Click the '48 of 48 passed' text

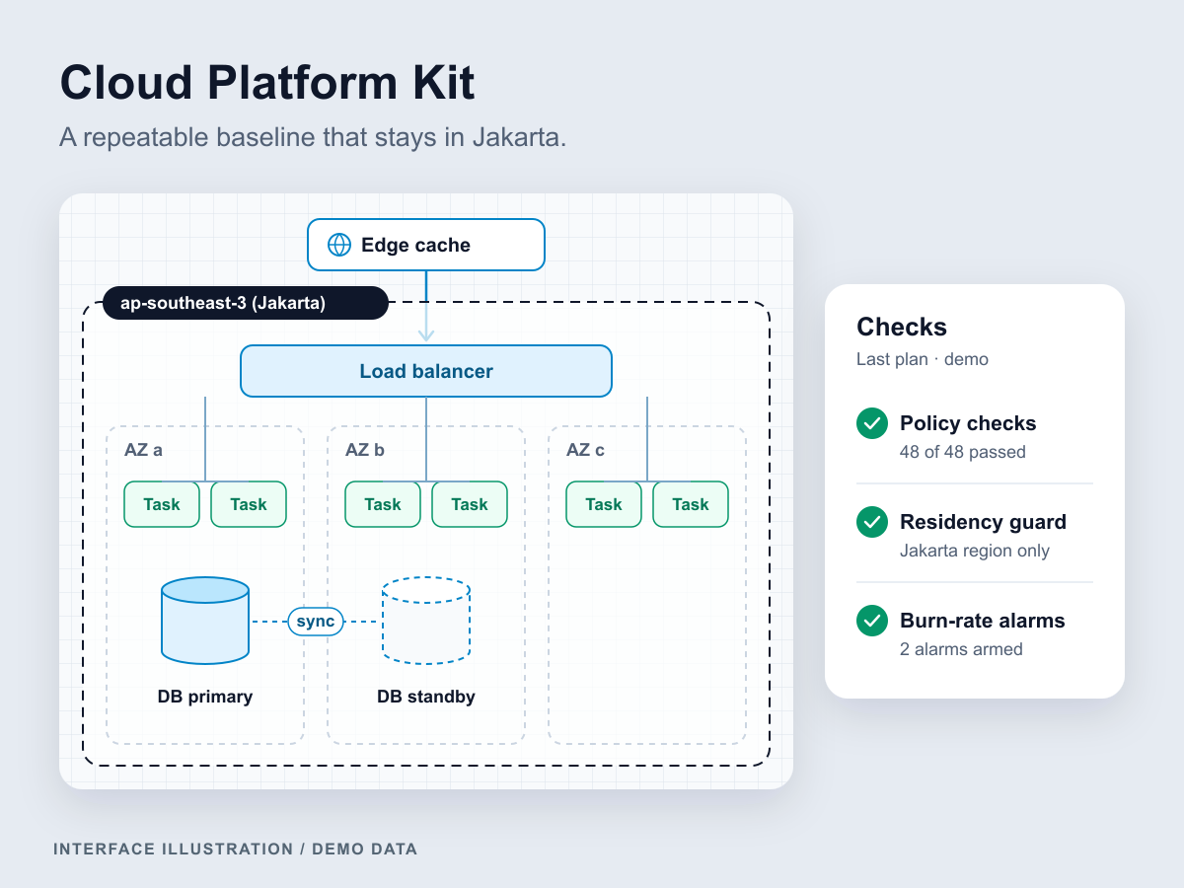(x=963, y=452)
